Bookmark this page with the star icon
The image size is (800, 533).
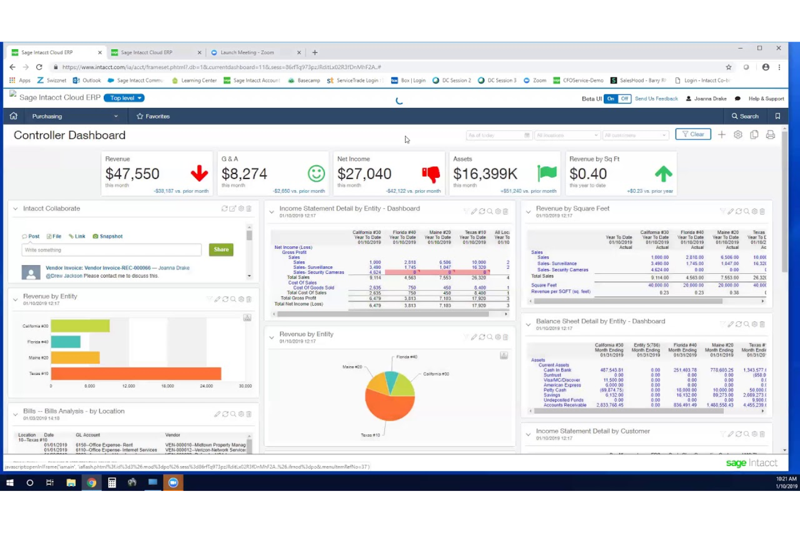point(729,67)
